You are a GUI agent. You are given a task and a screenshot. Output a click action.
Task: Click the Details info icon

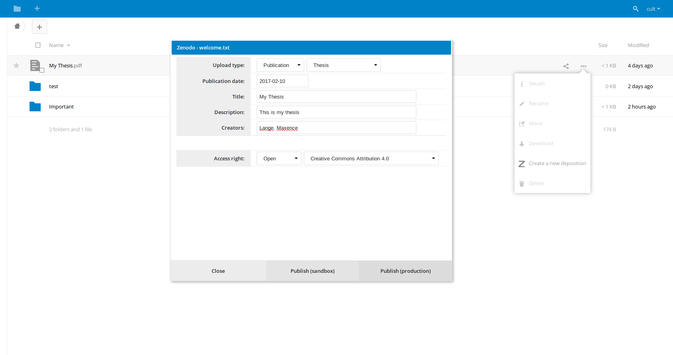pos(522,84)
